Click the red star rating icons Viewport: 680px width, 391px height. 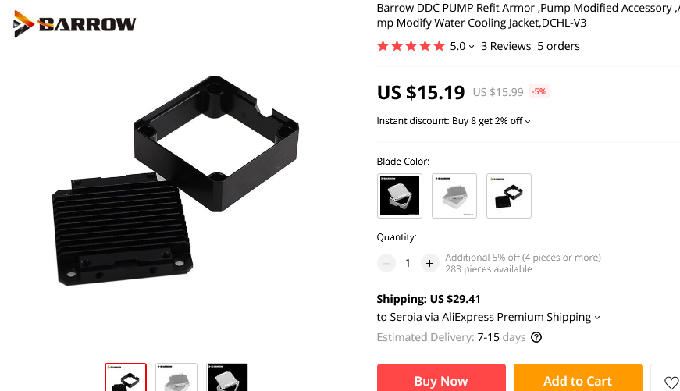click(411, 46)
